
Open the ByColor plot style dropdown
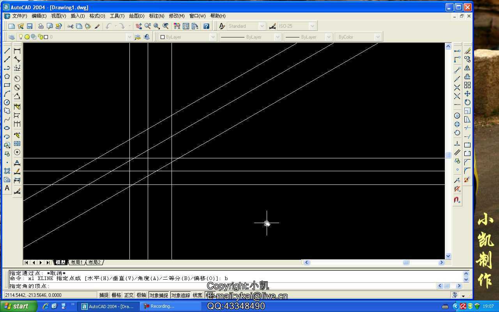pyautogui.click(x=377, y=37)
